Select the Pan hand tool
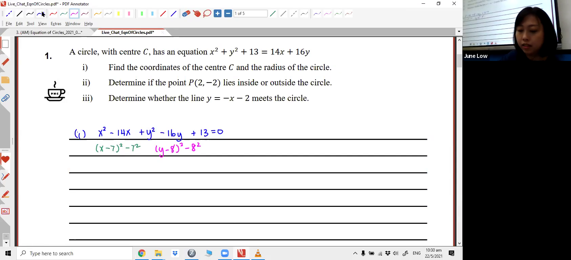571x260 pixels. tap(197, 14)
